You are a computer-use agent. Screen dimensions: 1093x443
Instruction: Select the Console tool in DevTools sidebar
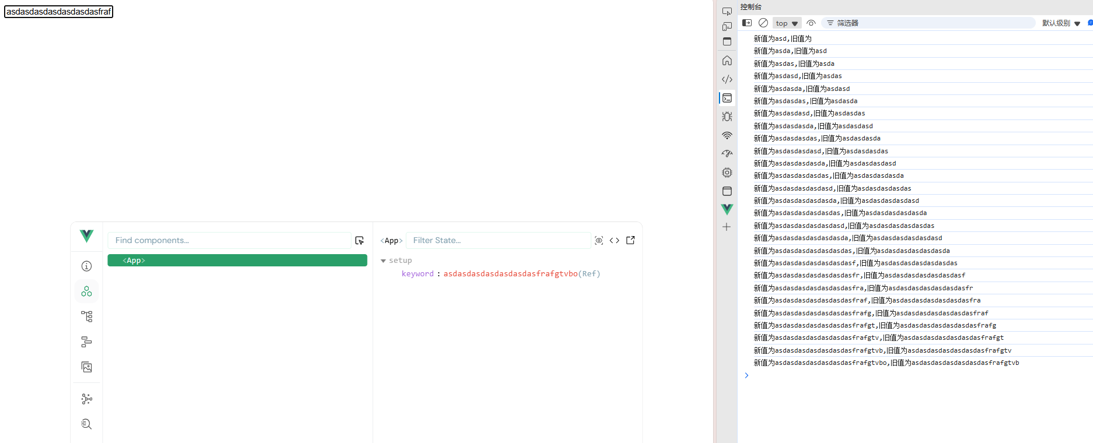click(727, 98)
